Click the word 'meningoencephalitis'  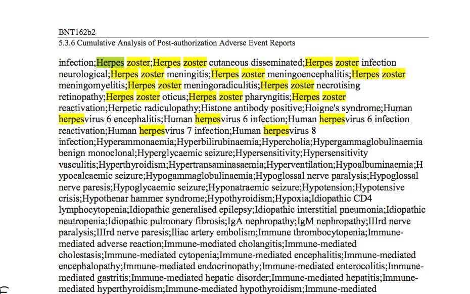(x=308, y=74)
